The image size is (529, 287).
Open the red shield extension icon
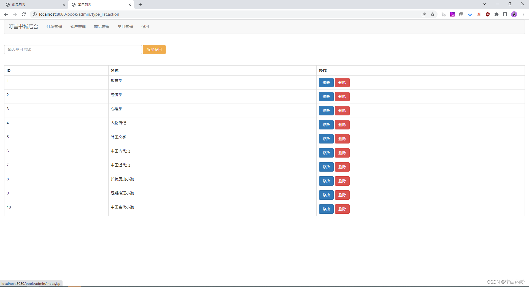pyautogui.click(x=488, y=14)
